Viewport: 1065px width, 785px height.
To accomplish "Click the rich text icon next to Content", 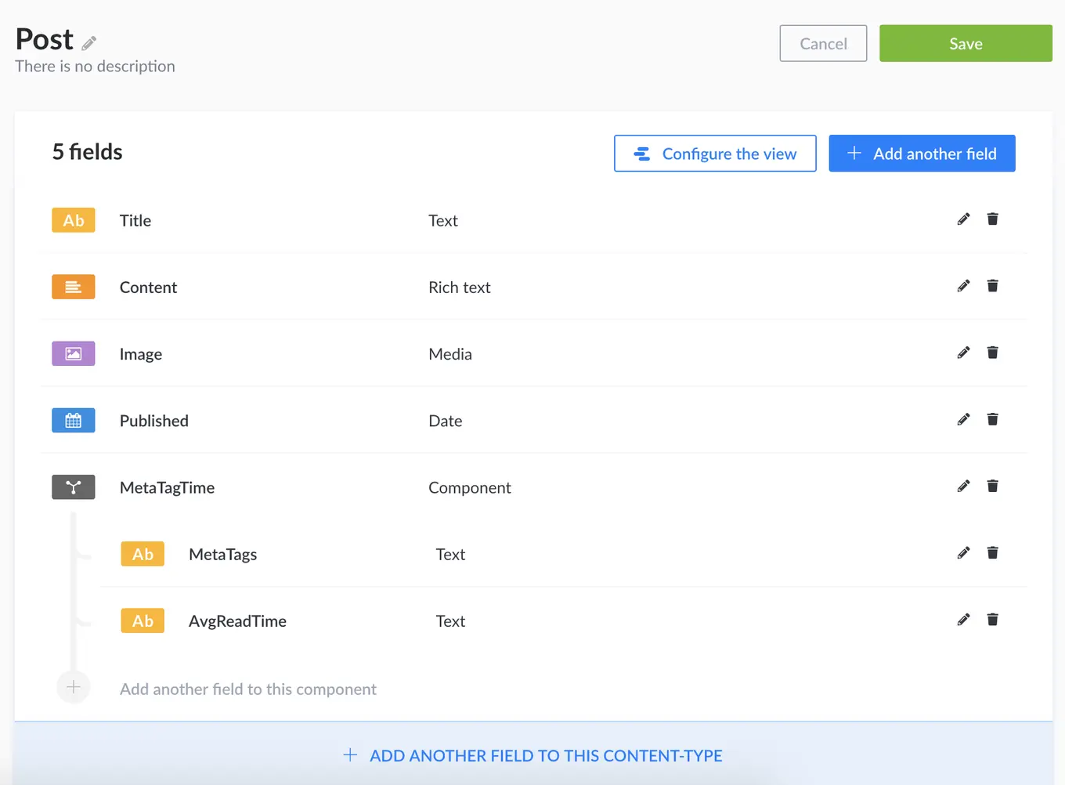I will (73, 287).
